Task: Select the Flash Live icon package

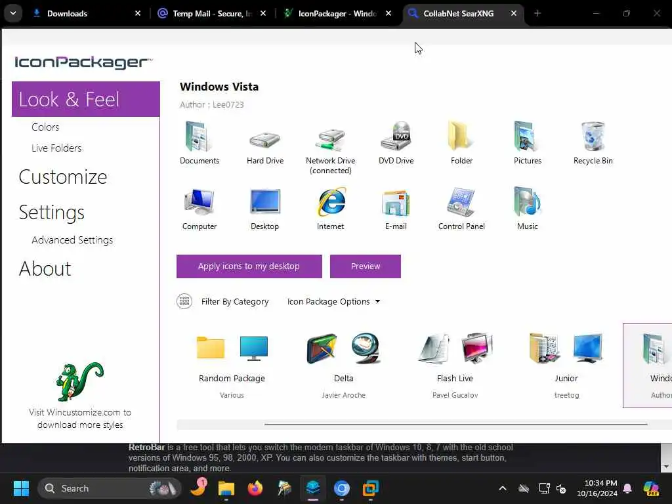Action: click(x=455, y=366)
